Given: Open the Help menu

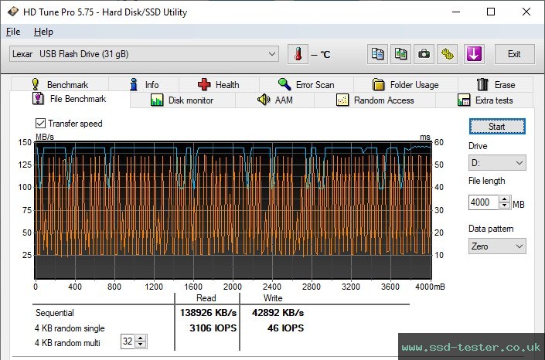Looking at the screenshot, I should [x=43, y=32].
